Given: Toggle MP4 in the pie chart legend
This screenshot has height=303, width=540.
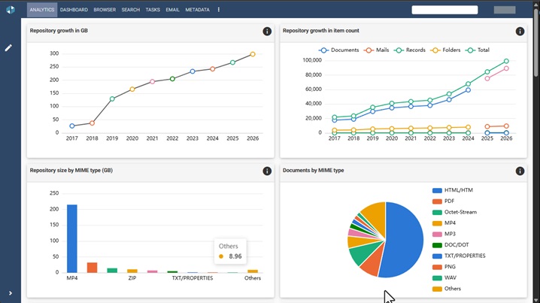Looking at the screenshot, I should [444, 223].
